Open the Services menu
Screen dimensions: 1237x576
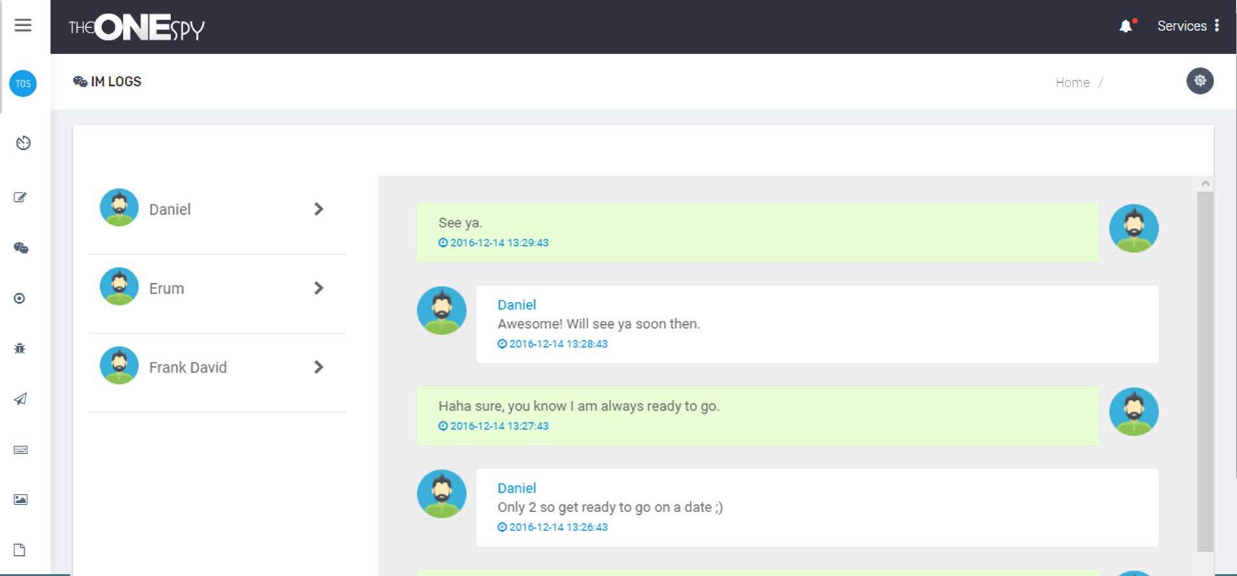(x=1188, y=26)
